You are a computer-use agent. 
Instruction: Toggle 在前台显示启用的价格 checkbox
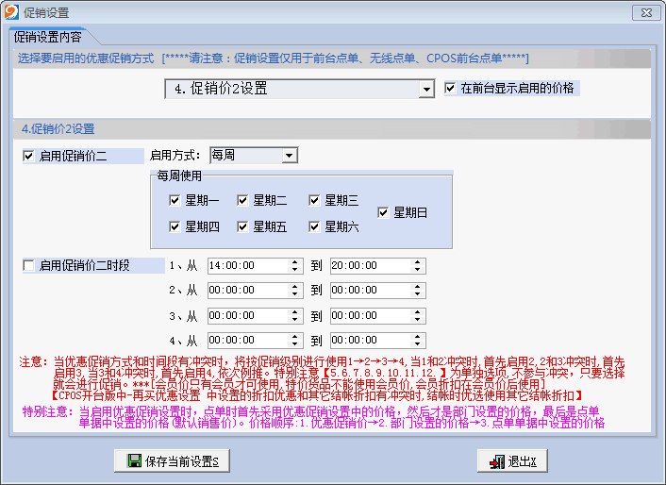(451, 89)
